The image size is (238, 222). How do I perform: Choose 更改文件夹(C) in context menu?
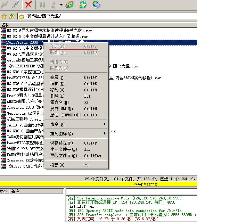77,156
